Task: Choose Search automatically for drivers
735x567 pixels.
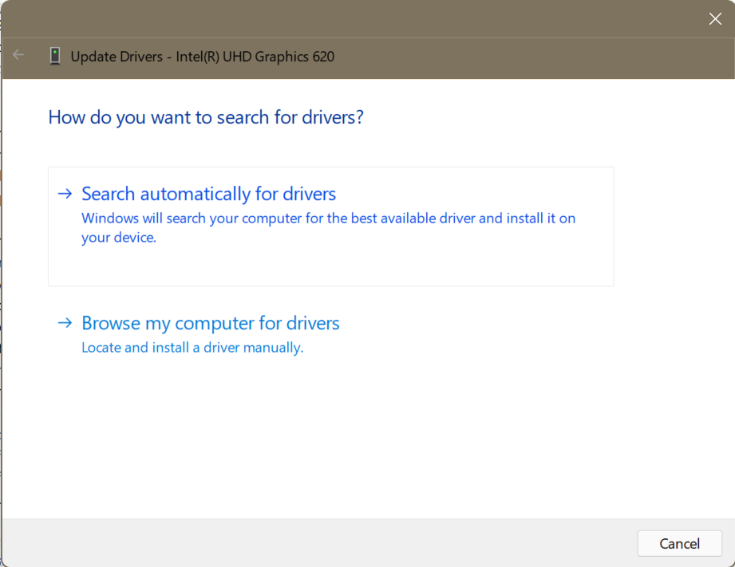Action: coord(331,226)
